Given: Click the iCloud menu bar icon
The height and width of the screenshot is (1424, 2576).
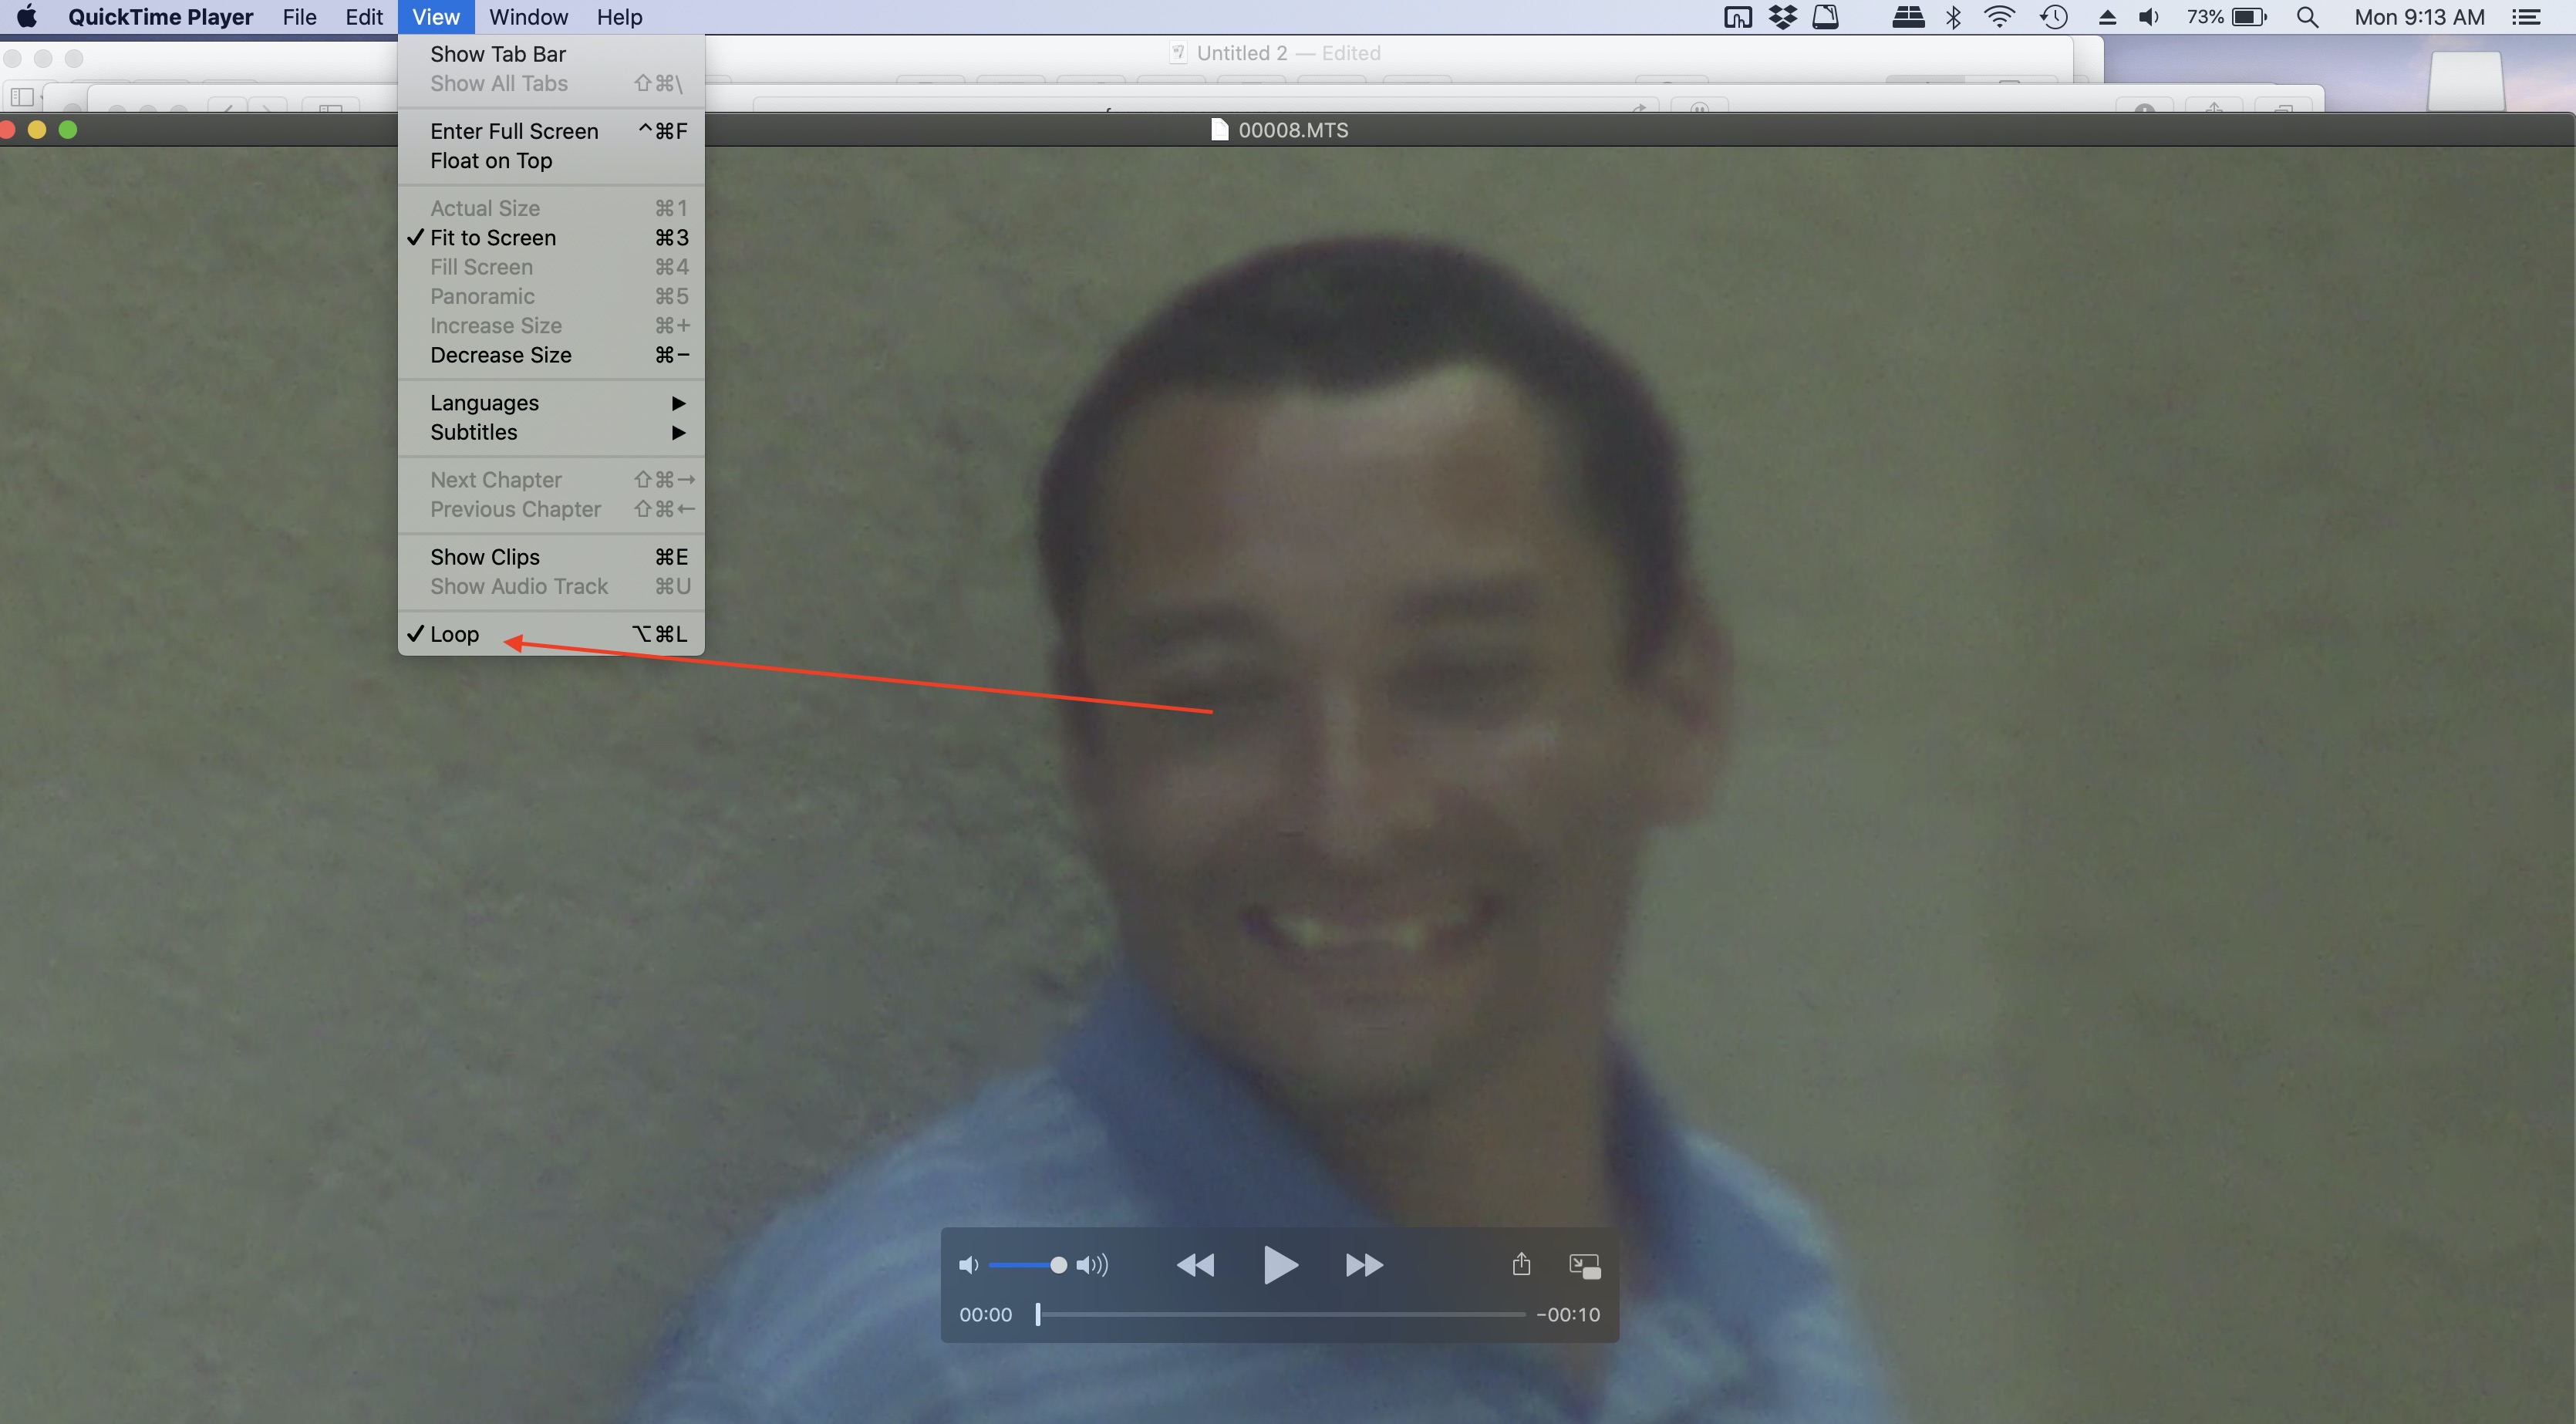Looking at the screenshot, I should click(x=1828, y=19).
